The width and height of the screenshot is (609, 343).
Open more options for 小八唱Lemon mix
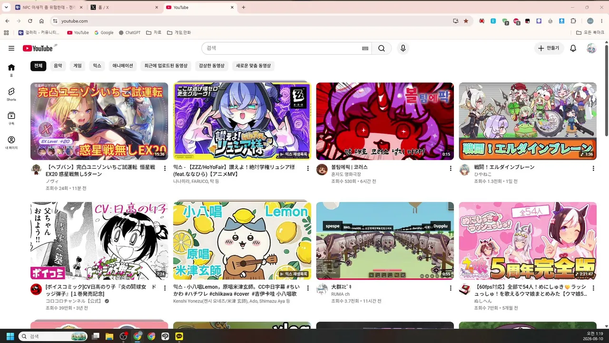pos(308,288)
